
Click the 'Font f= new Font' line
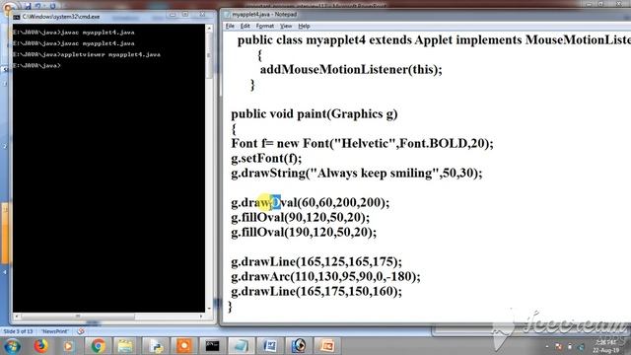362,143
